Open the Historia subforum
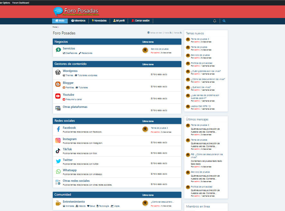 click(80, 206)
